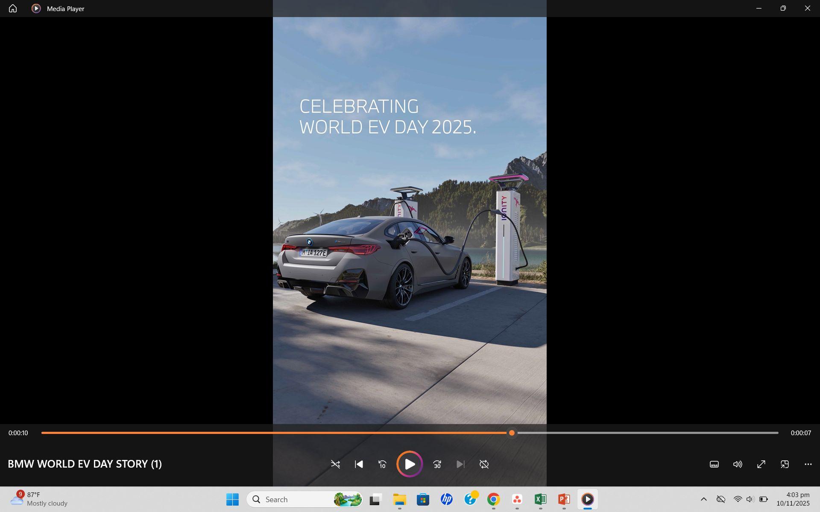Toggle repeat mode off or on
Image resolution: width=820 pixels, height=512 pixels.
pyautogui.click(x=484, y=464)
